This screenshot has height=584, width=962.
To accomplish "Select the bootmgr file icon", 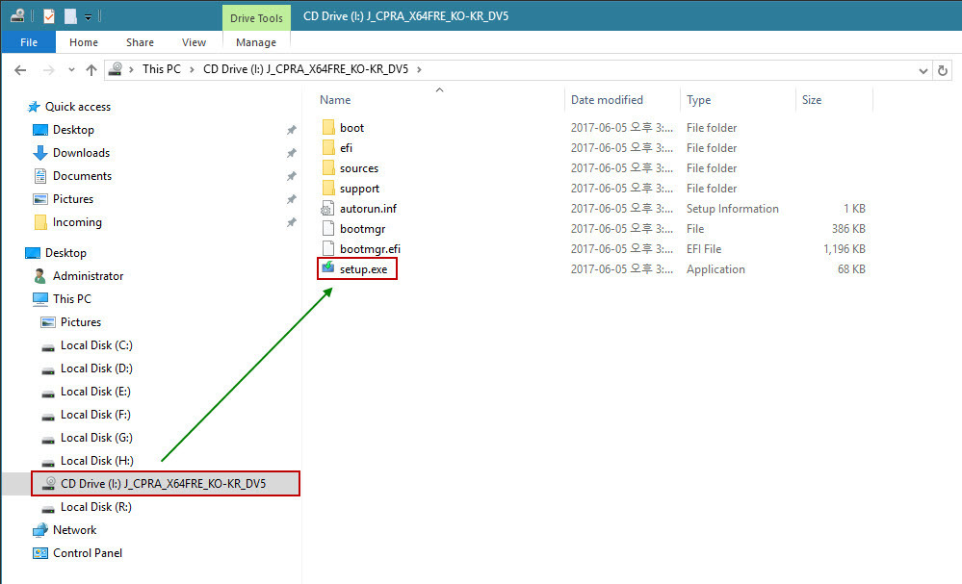I will 328,229.
